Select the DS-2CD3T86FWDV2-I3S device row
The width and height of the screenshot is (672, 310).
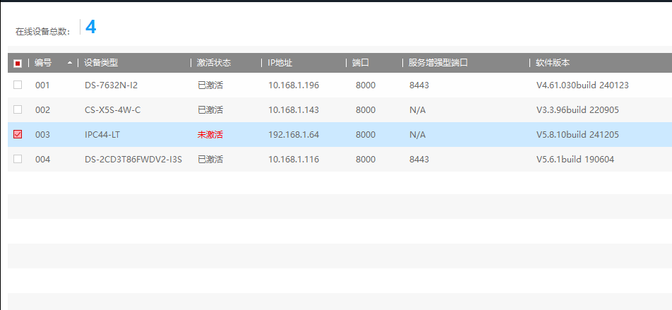[x=340, y=159]
